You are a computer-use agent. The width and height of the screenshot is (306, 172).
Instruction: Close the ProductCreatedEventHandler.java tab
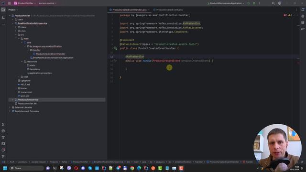tap(149, 10)
